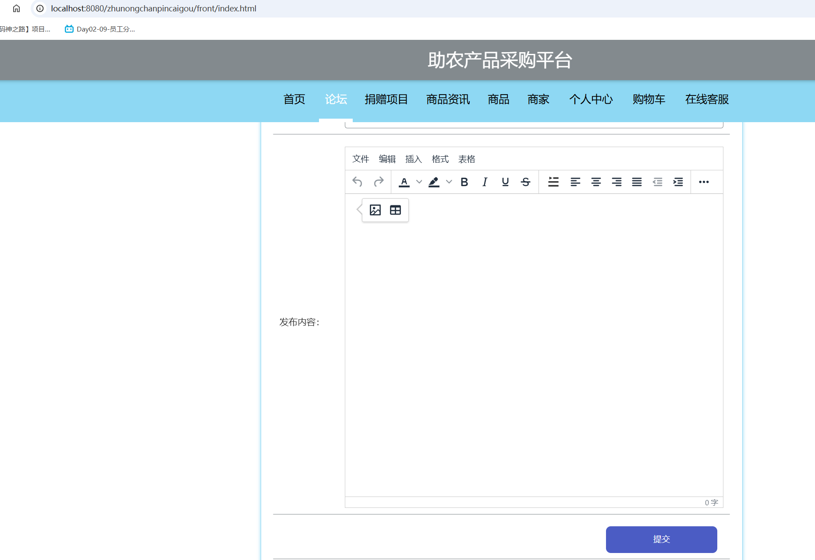Click the browser address bar URL
The image size is (815, 560).
153,8
